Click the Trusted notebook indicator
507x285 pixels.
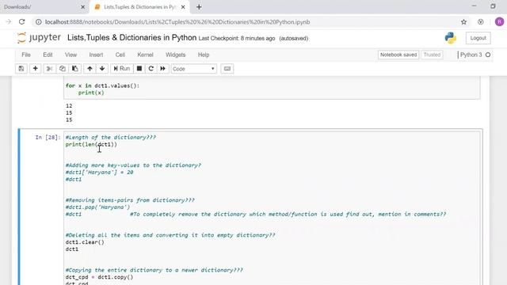pyautogui.click(x=432, y=55)
